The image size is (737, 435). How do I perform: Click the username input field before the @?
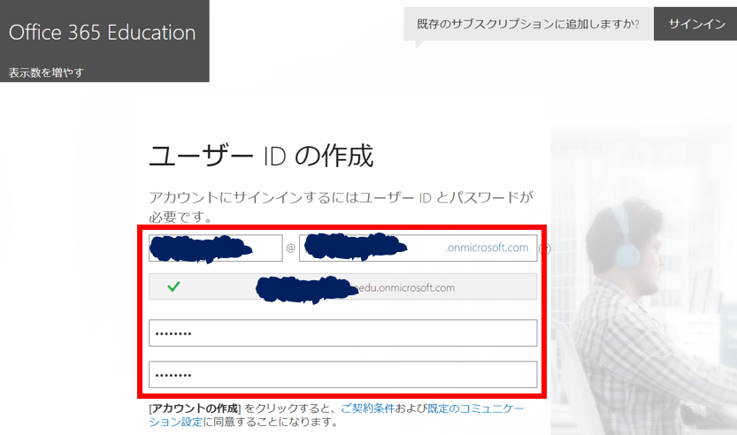pyautogui.click(x=216, y=248)
